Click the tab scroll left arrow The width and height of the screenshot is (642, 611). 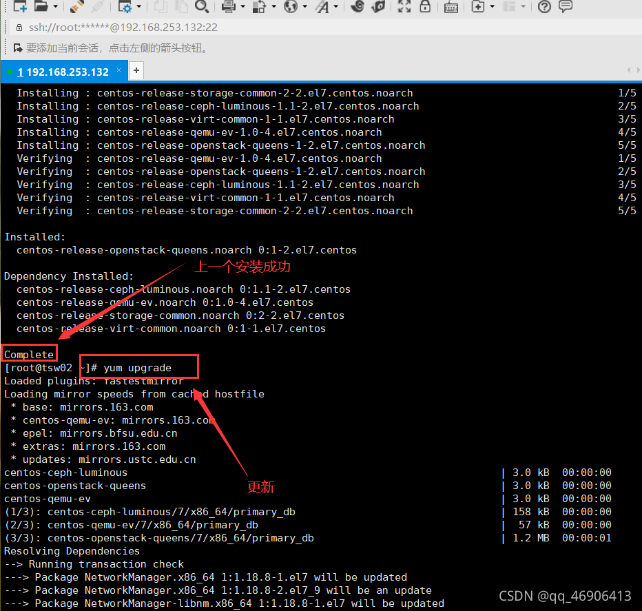628,70
